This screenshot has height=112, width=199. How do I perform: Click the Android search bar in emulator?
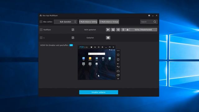[97, 54]
